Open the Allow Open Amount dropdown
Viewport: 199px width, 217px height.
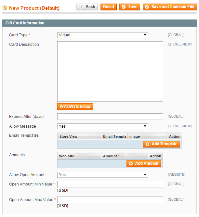click(x=103, y=175)
